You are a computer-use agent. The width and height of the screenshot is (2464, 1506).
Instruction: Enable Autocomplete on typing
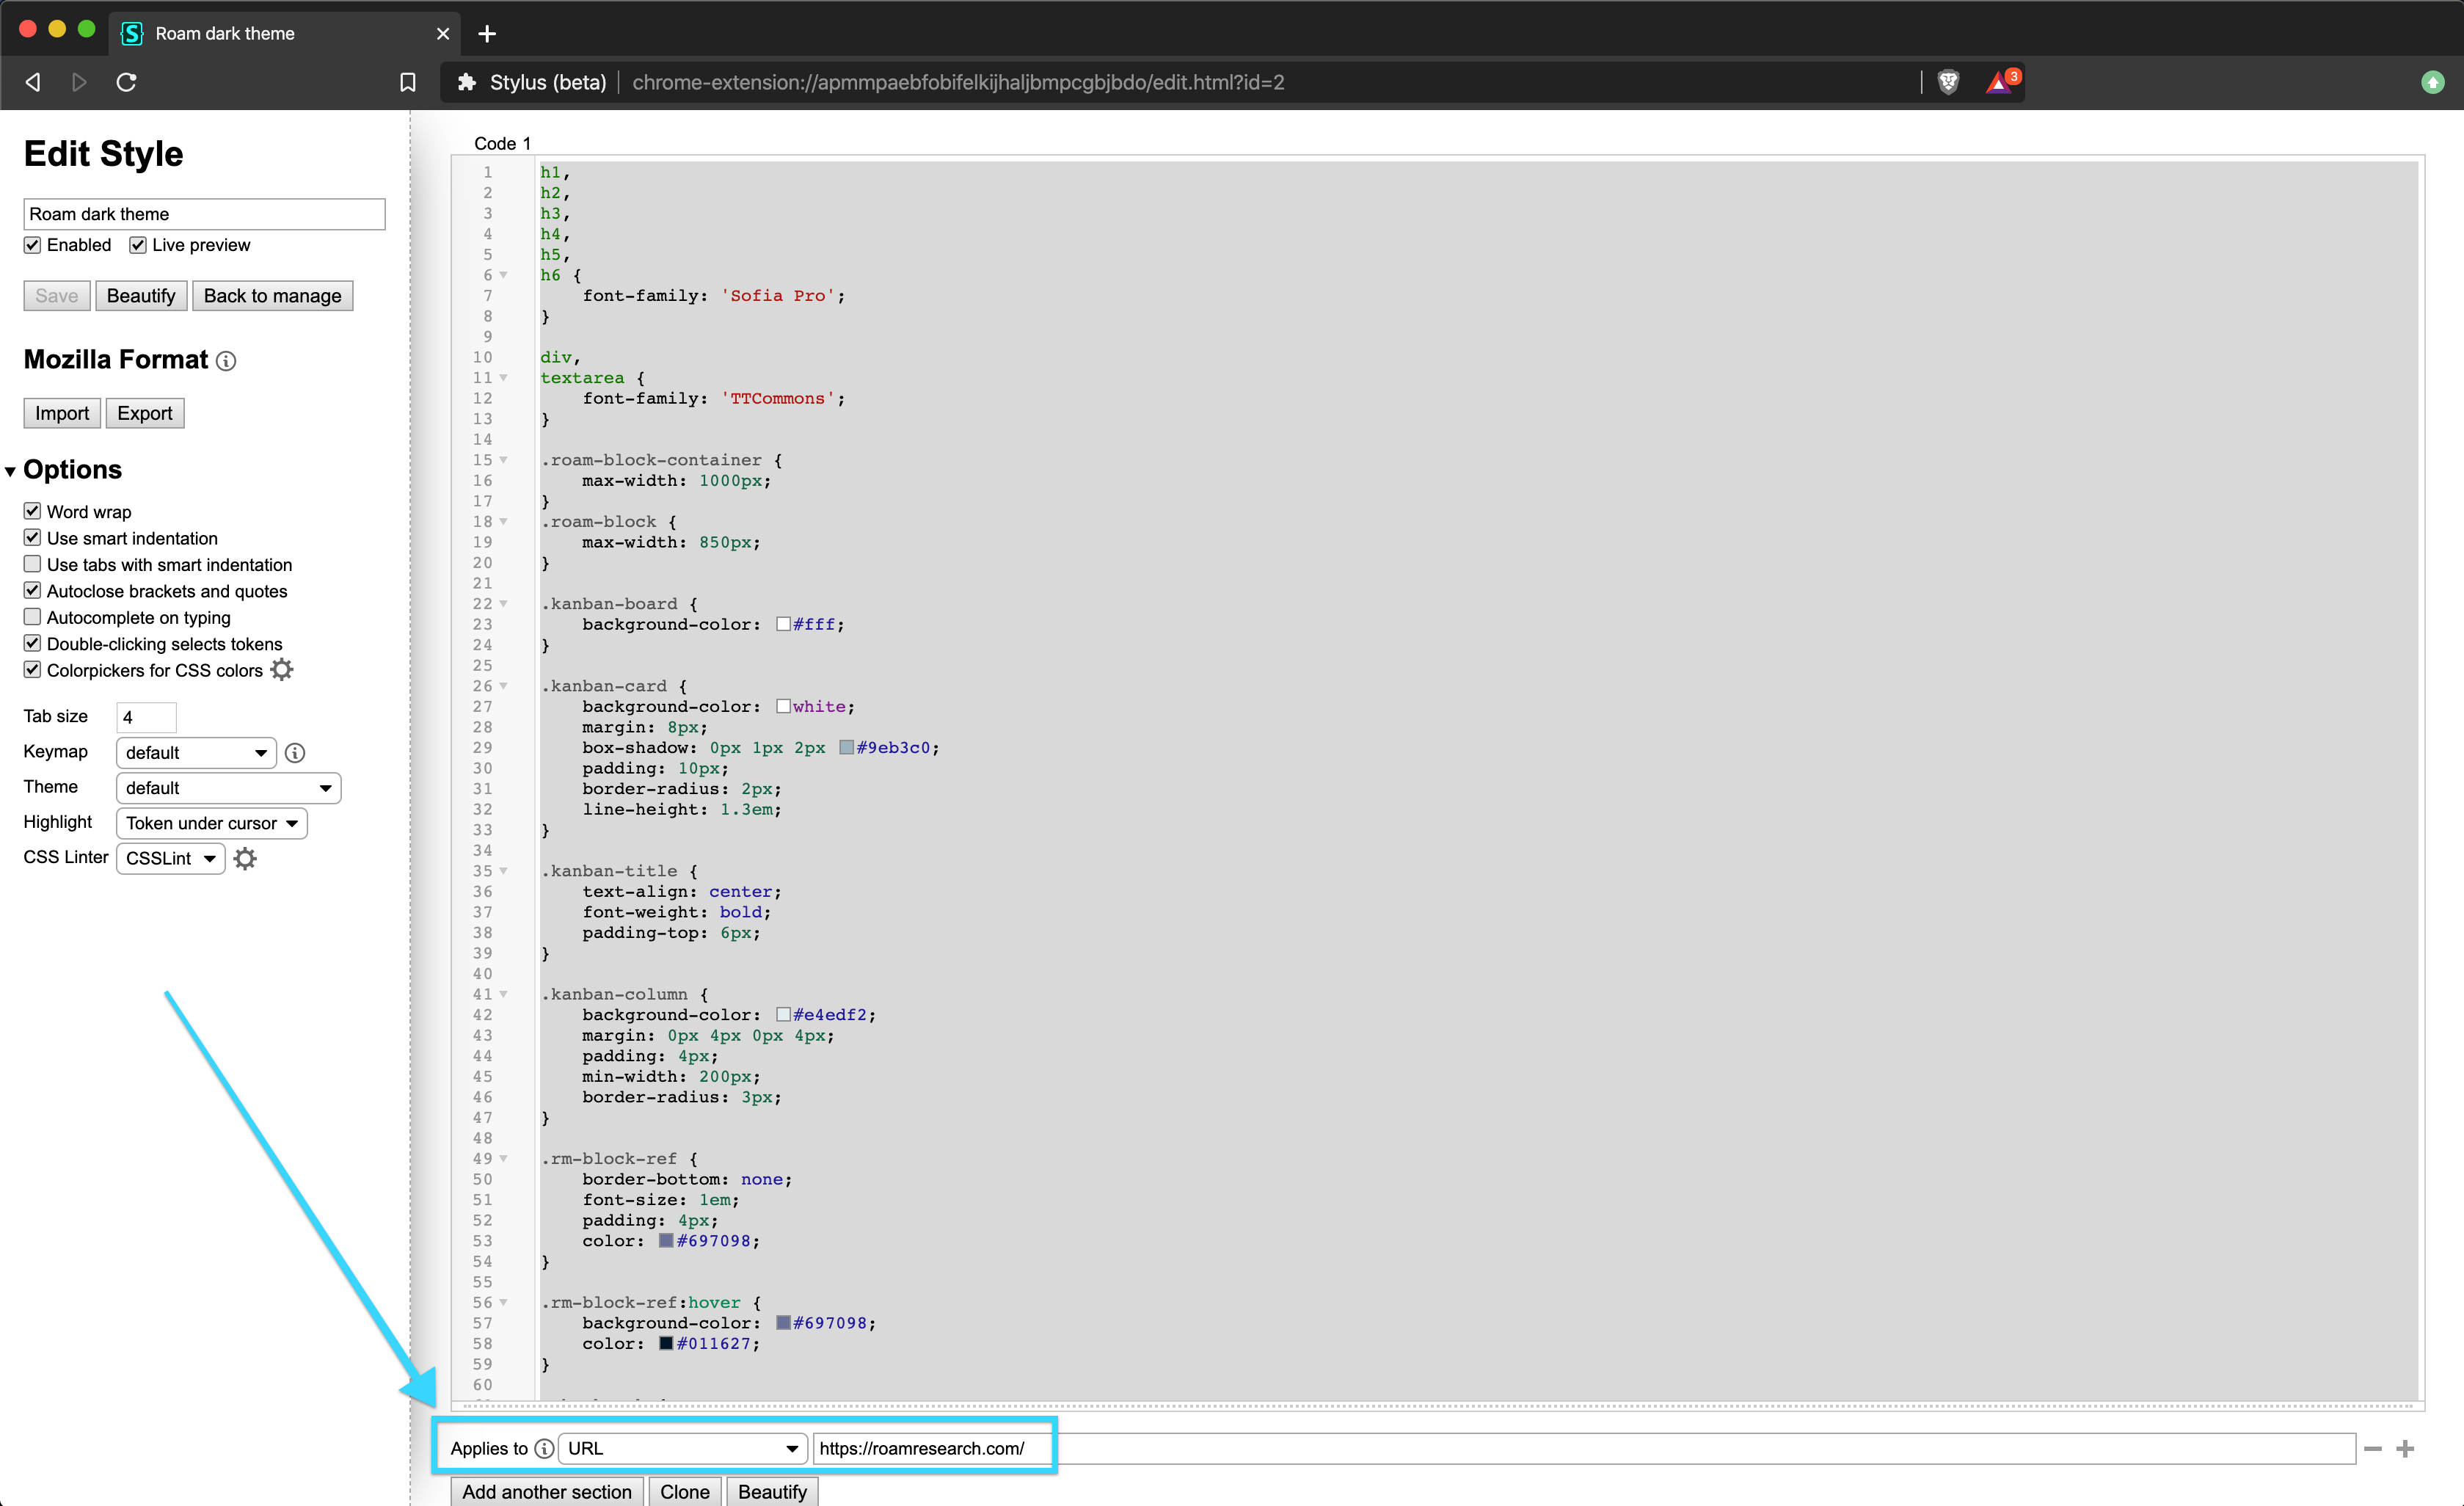[33, 617]
